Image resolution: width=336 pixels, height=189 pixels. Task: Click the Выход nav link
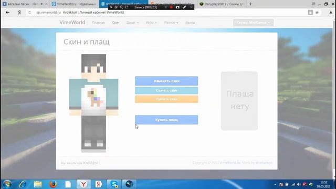coord(190,23)
